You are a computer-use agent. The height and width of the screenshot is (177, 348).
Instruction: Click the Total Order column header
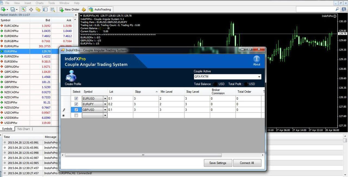coord(248,92)
